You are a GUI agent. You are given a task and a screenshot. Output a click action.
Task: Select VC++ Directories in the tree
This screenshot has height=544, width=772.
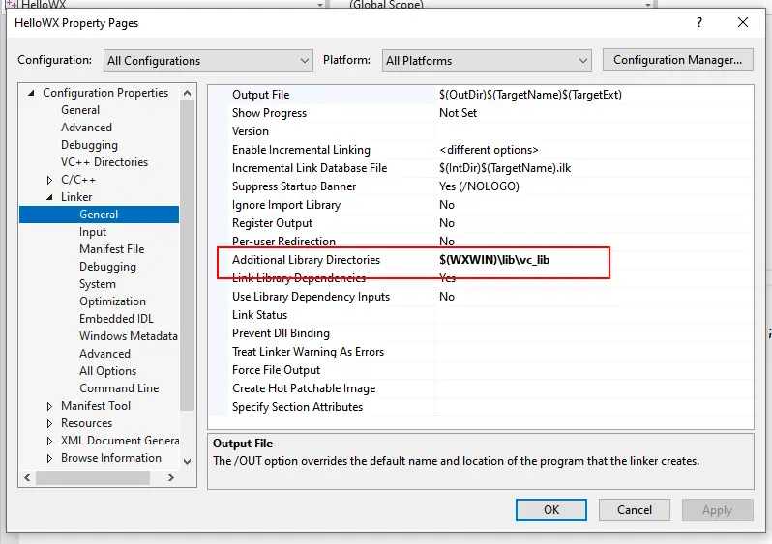click(104, 162)
